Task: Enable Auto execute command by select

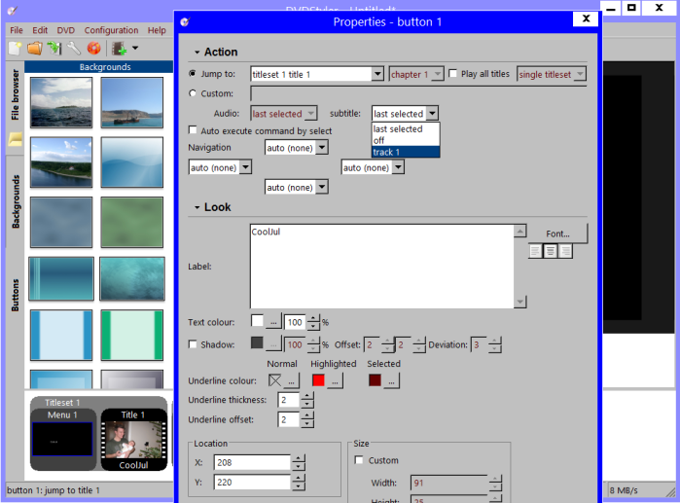Action: point(193,130)
